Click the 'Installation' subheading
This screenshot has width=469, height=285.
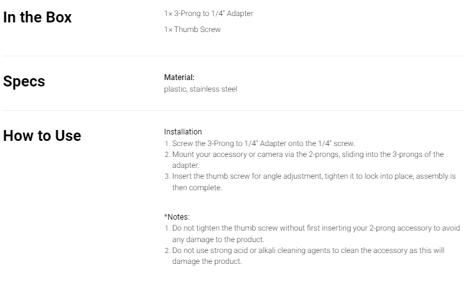tap(183, 132)
